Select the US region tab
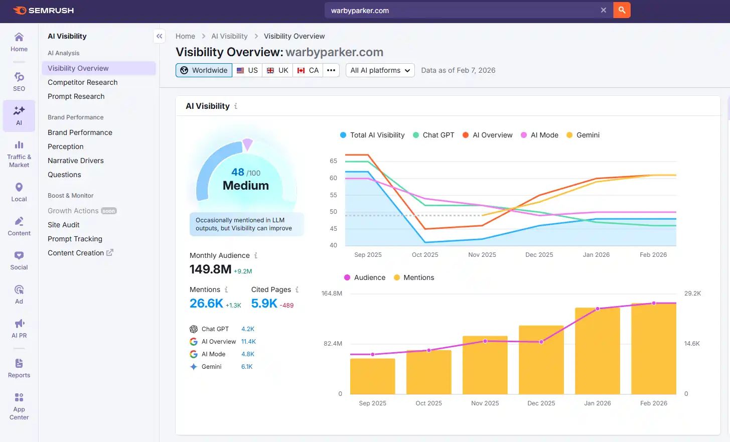 (247, 70)
